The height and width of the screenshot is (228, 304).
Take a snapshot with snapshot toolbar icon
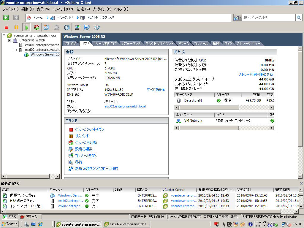[46, 28]
